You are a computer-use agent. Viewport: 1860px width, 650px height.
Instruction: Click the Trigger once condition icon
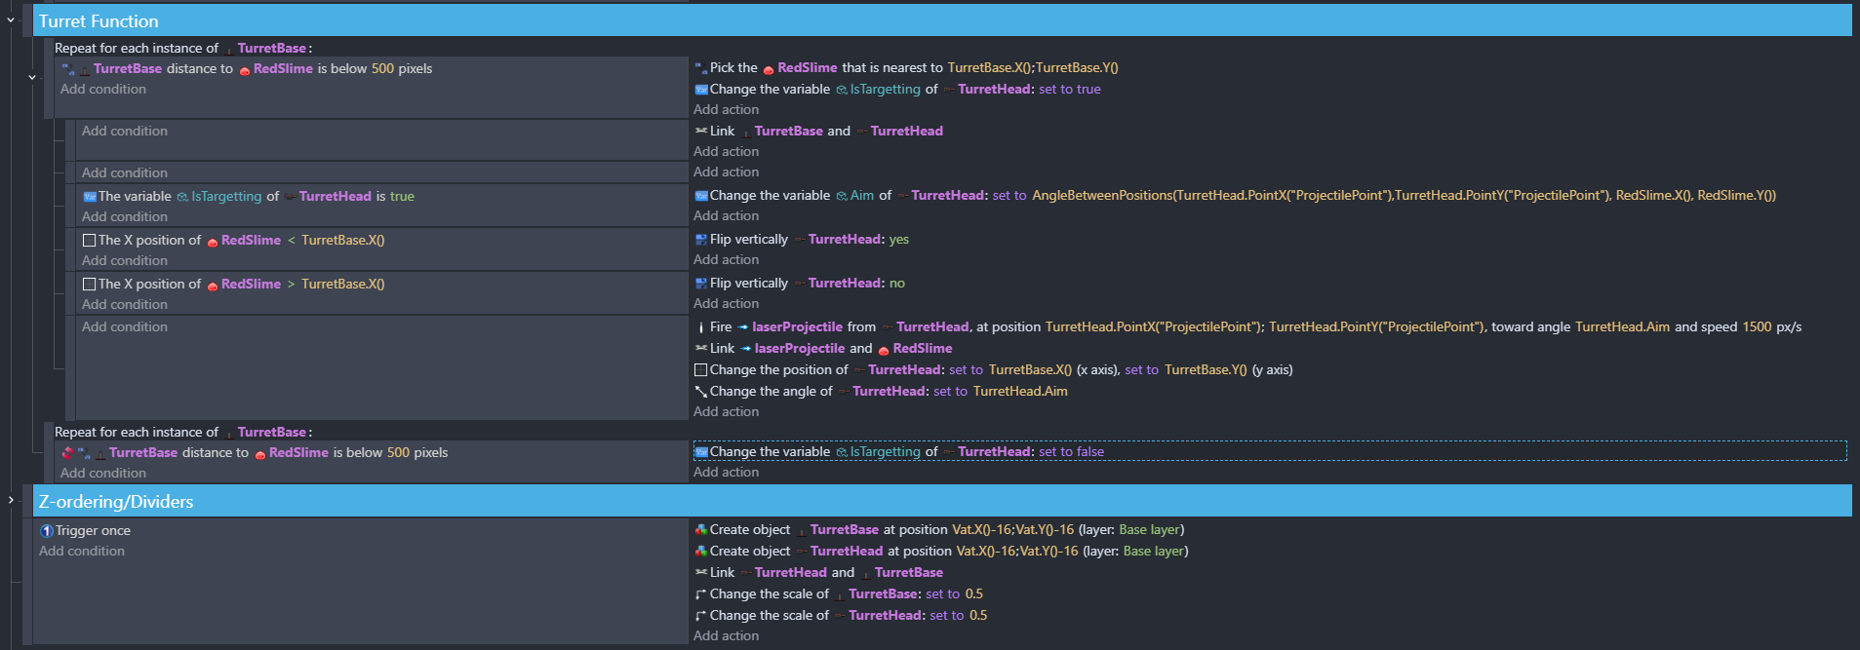pyautogui.click(x=46, y=531)
